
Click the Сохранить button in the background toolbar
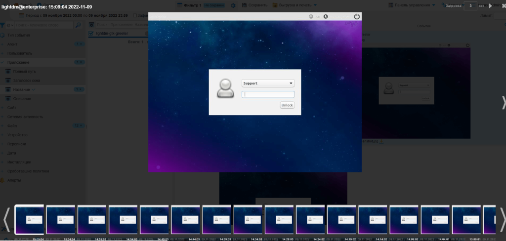[x=255, y=5]
